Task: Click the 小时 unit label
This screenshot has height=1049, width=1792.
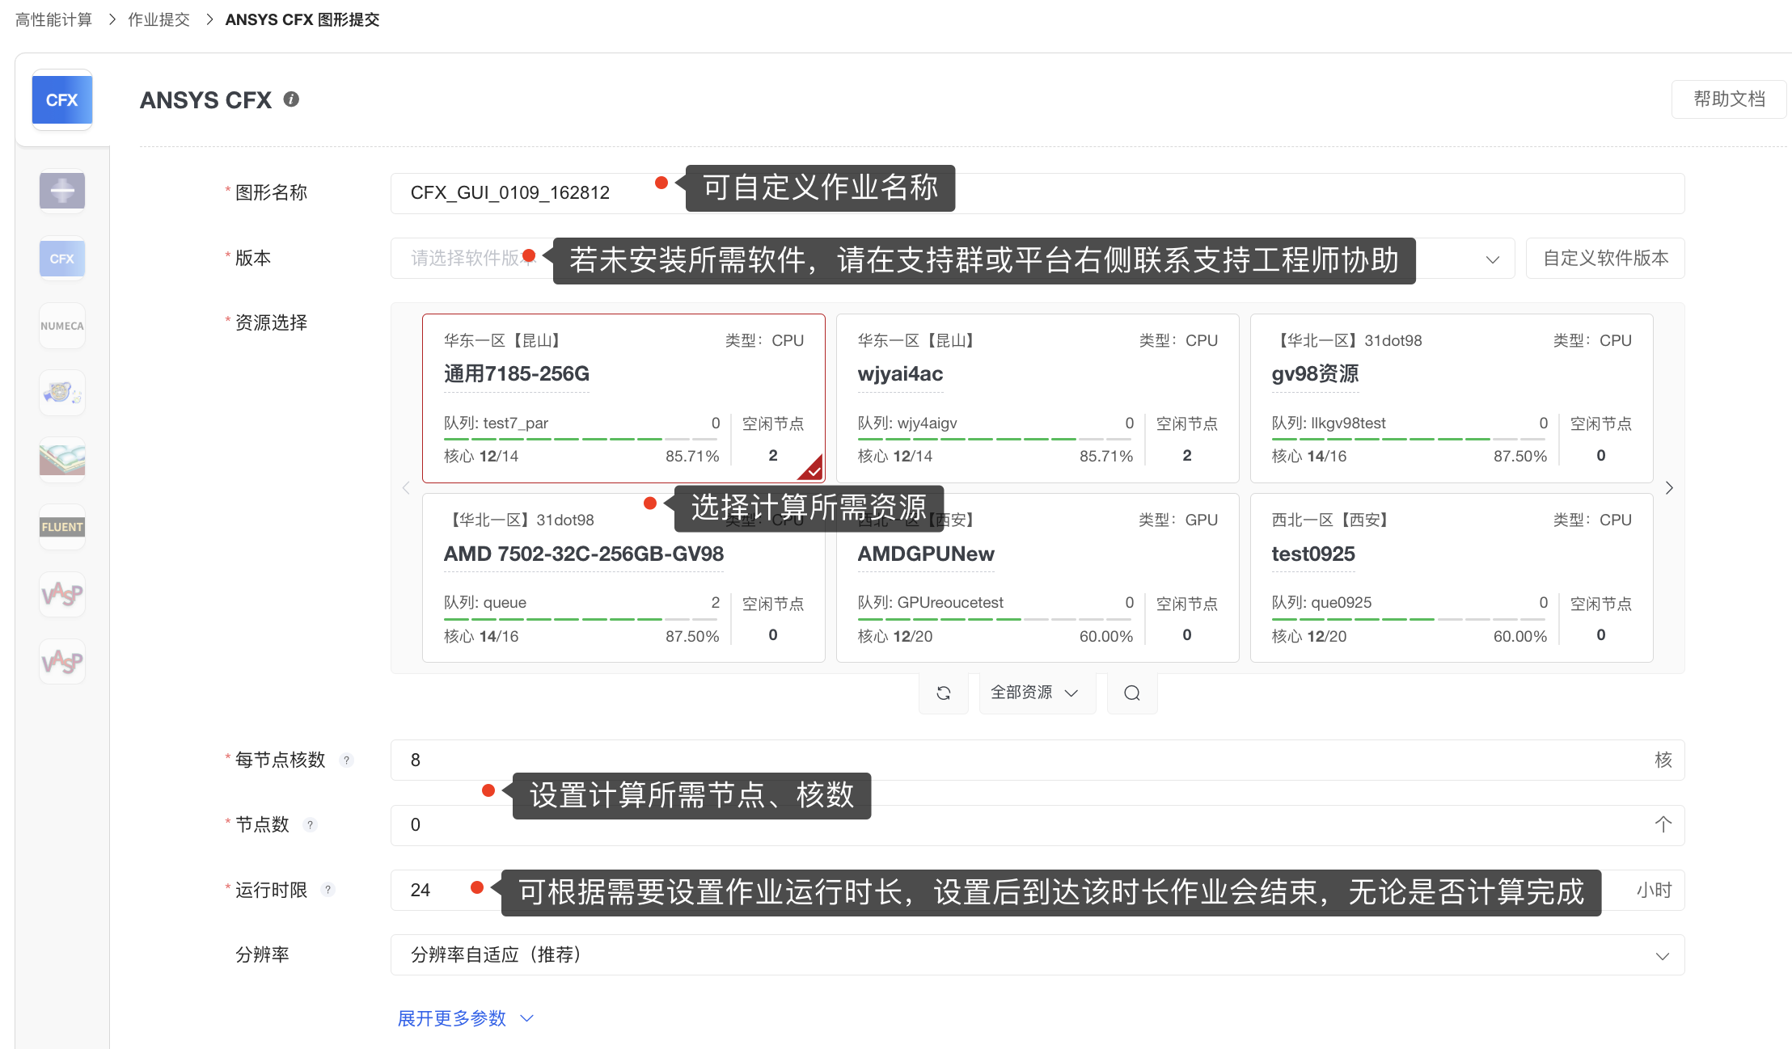Action: [x=1654, y=890]
